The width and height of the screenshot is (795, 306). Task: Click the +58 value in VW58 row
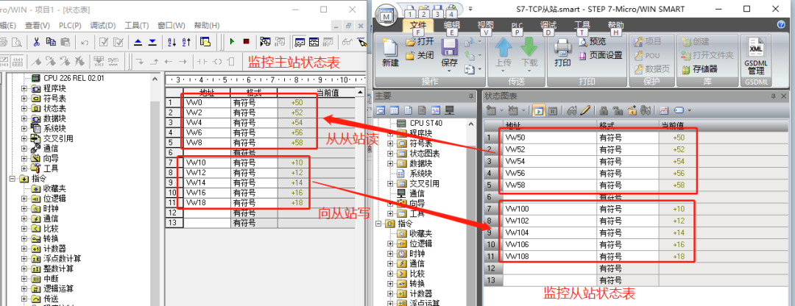click(679, 185)
